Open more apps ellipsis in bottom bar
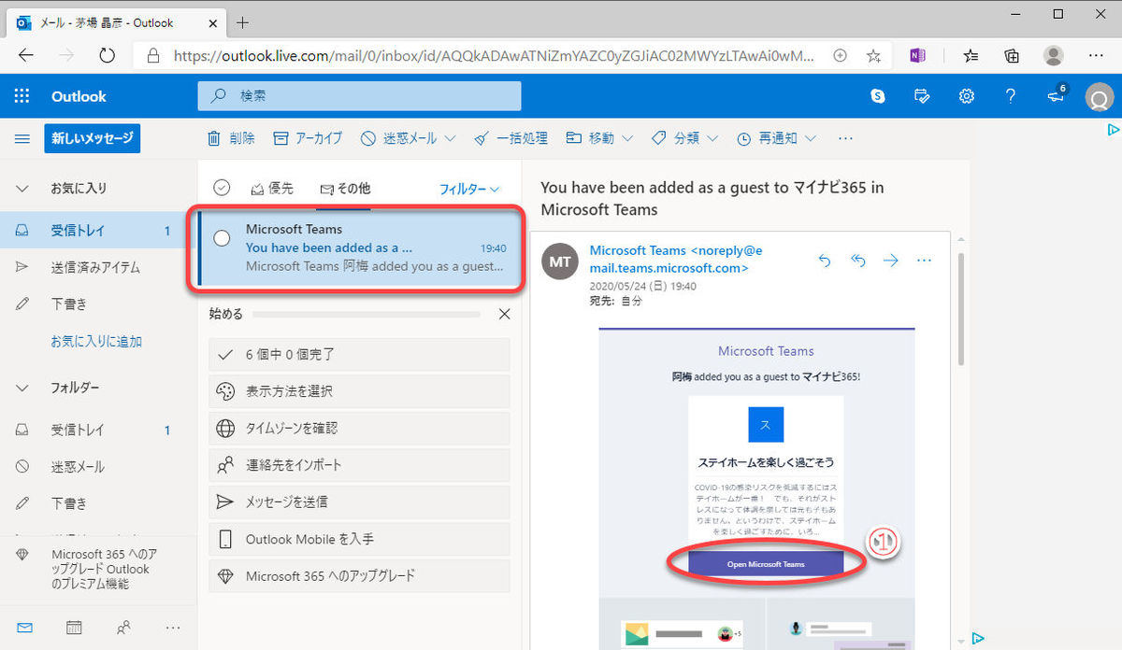 172,628
